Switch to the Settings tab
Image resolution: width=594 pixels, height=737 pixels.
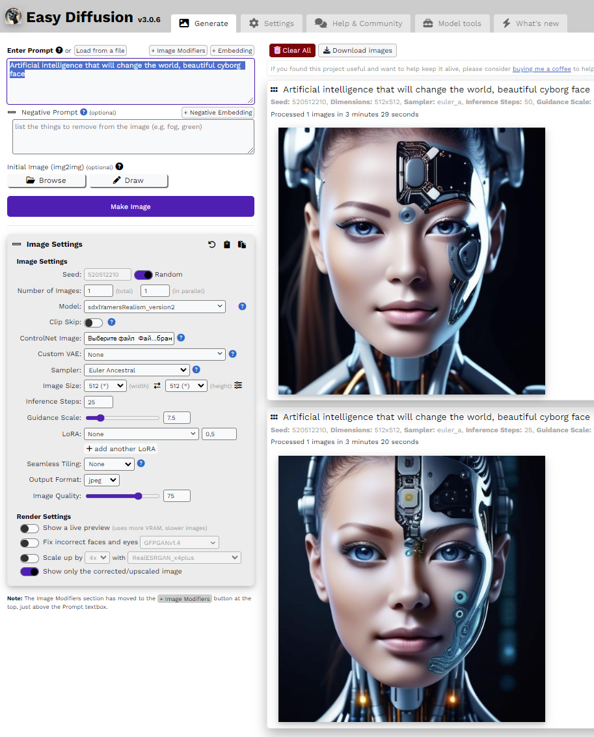pos(272,23)
